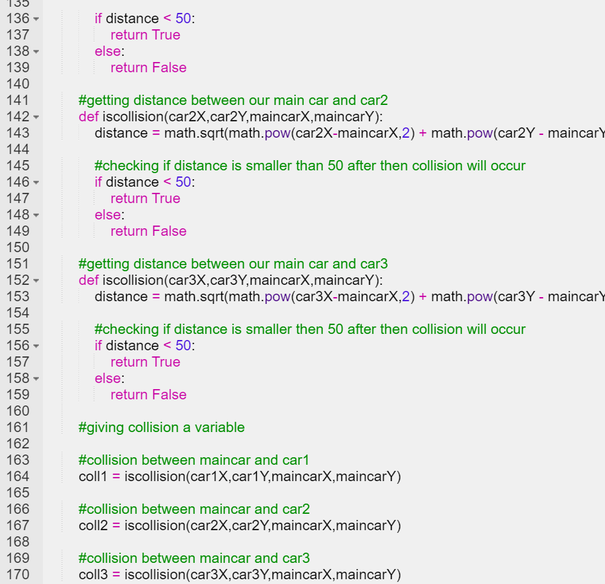The image size is (605, 584).
Task: Click 'return True' on line 147
Action: 145,198
